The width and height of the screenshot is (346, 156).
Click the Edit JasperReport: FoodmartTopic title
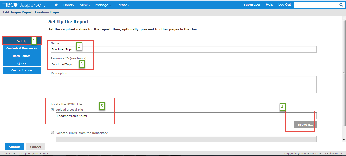31,12
